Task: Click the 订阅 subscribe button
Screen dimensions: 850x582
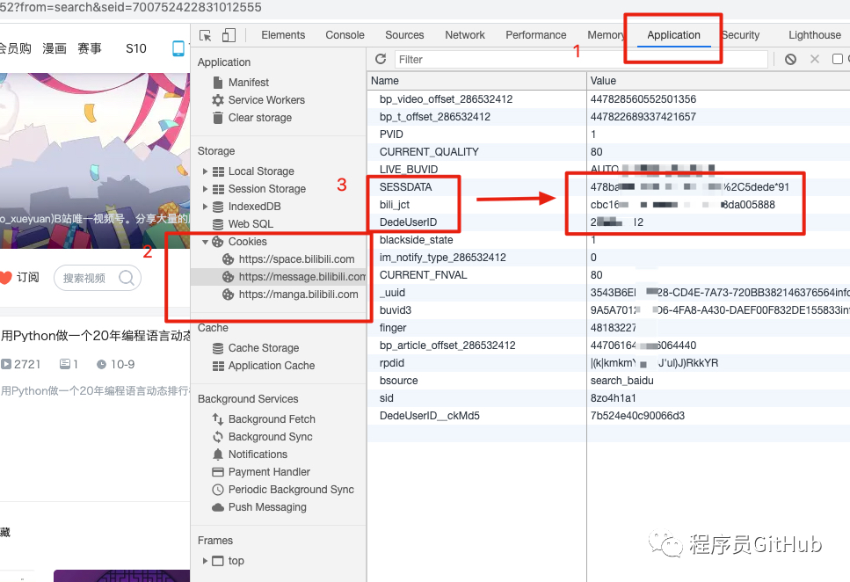Action: coord(20,278)
